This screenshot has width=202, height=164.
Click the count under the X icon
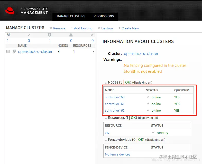[x=93, y=41]
